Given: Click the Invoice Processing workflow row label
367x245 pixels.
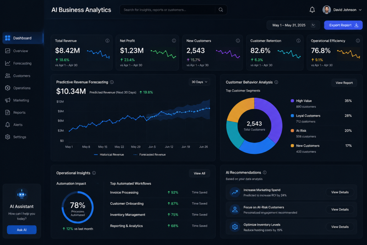Looking at the screenshot, I should pos(124,193).
